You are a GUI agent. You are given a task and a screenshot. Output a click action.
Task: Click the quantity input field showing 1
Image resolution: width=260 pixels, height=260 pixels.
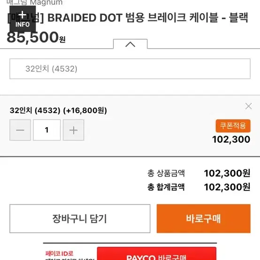[47, 130]
